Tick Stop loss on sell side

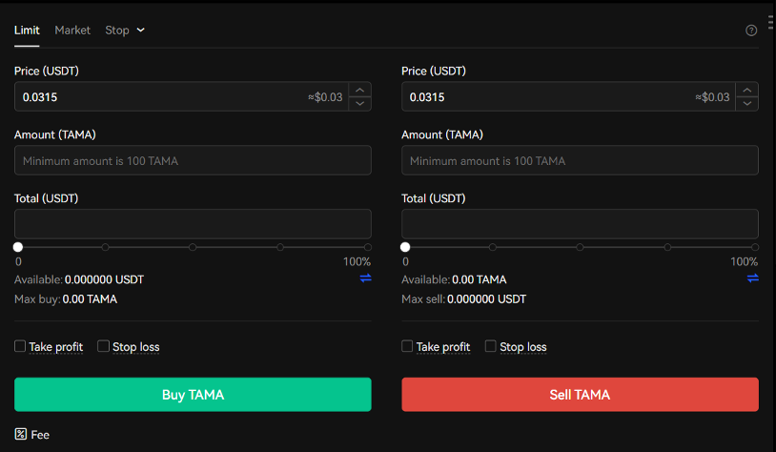tap(490, 346)
